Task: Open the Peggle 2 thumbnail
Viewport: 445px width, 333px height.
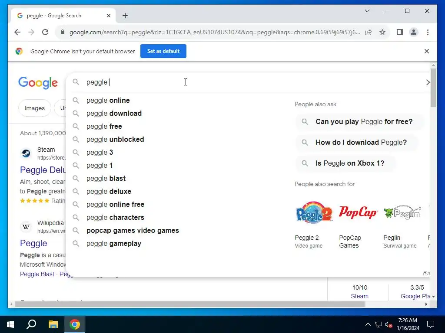Action: click(x=314, y=213)
